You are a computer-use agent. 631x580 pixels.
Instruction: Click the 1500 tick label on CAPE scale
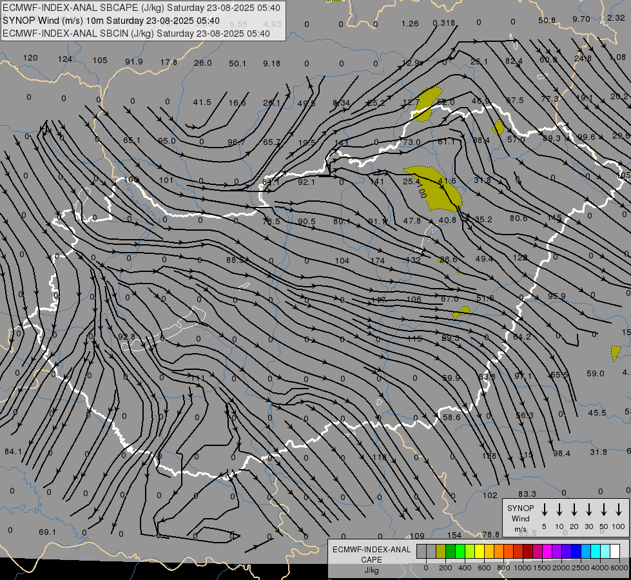coord(542,568)
